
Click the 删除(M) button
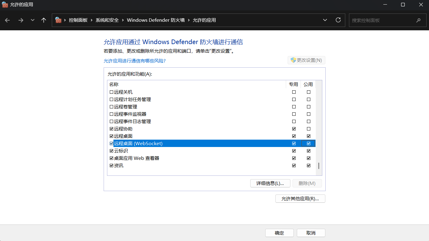click(x=307, y=183)
